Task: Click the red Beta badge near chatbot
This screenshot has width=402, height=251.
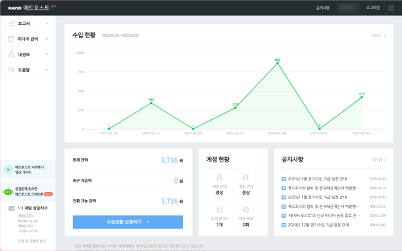Action: (x=49, y=194)
